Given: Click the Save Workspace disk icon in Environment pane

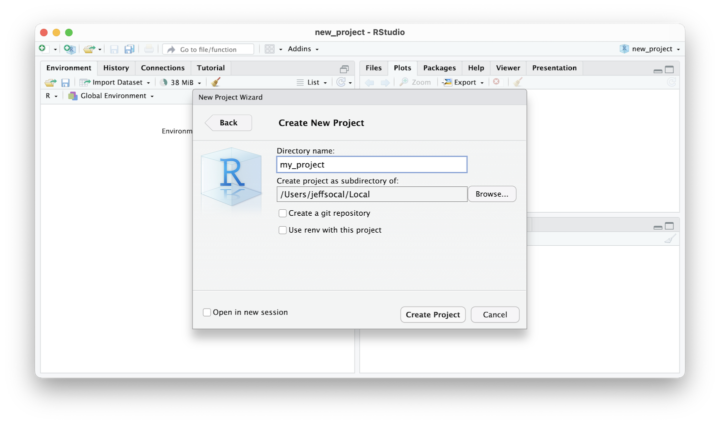Looking at the screenshot, I should (65, 82).
